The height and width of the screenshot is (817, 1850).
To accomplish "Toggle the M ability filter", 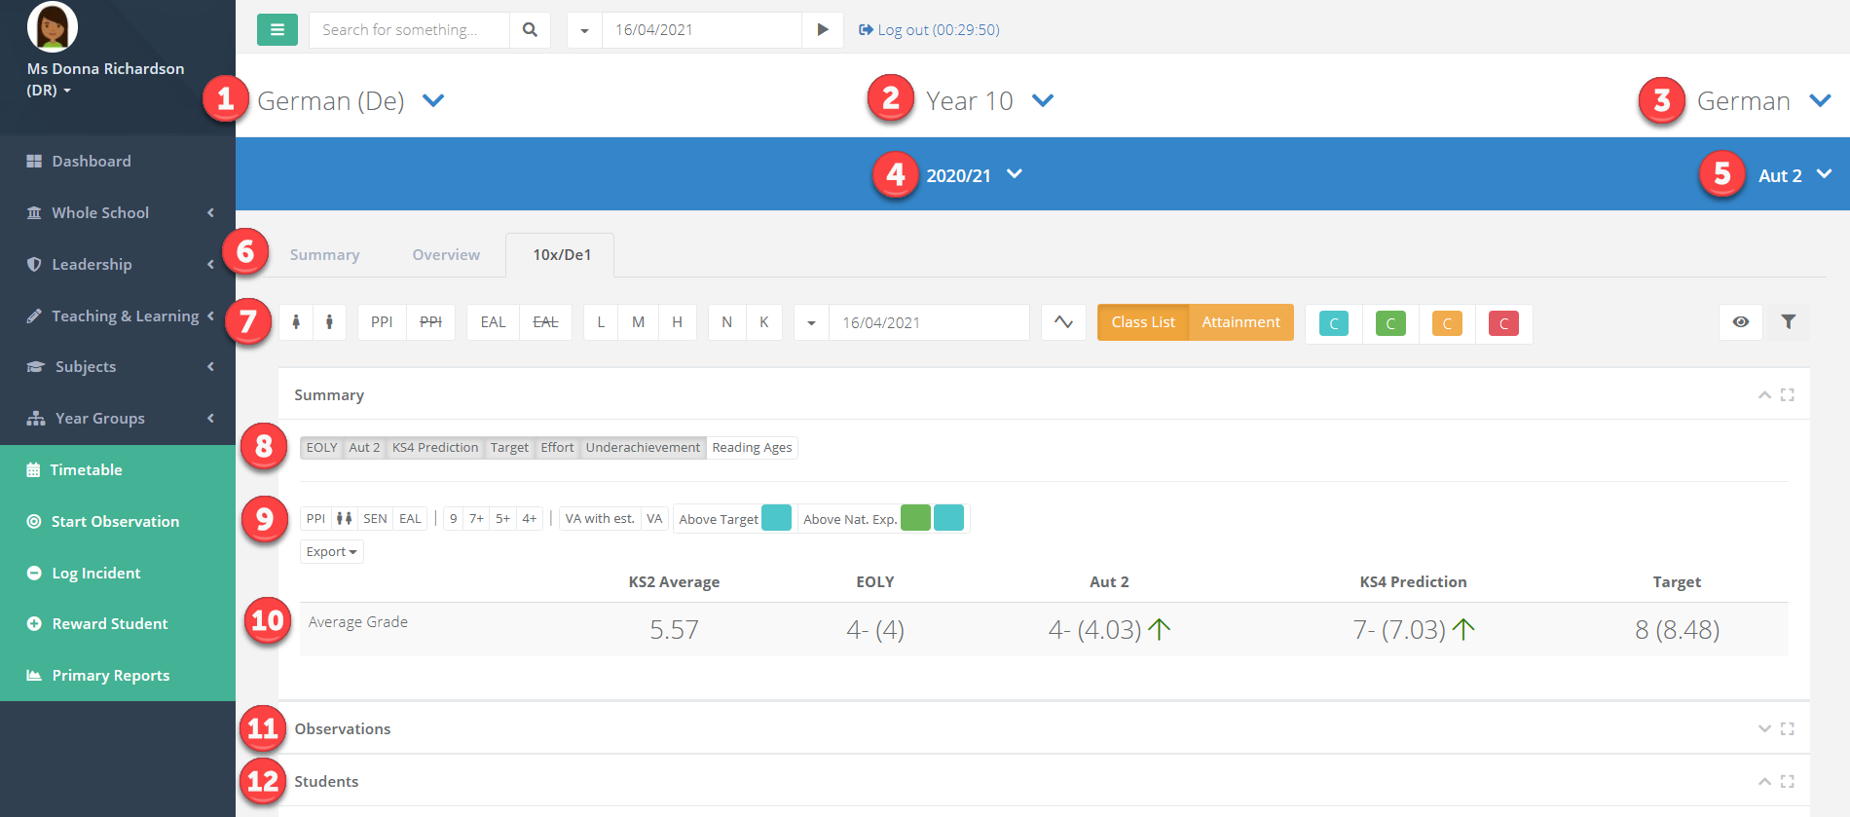I will [x=639, y=322].
